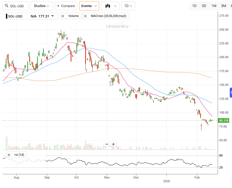232x188 pixels.
Task: Open the Events dropdown menu
Action: click(89, 6)
